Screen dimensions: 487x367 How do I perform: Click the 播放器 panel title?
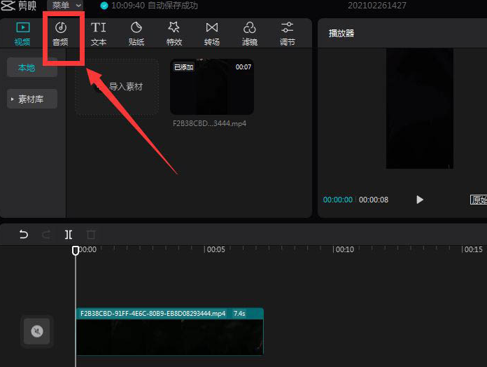coord(341,33)
